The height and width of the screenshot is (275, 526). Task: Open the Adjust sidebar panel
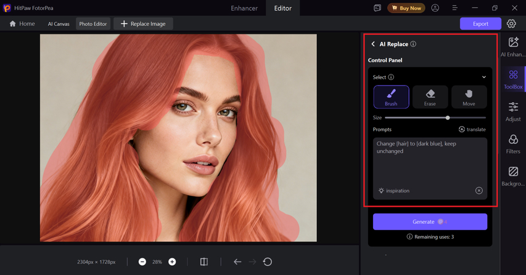(513, 112)
